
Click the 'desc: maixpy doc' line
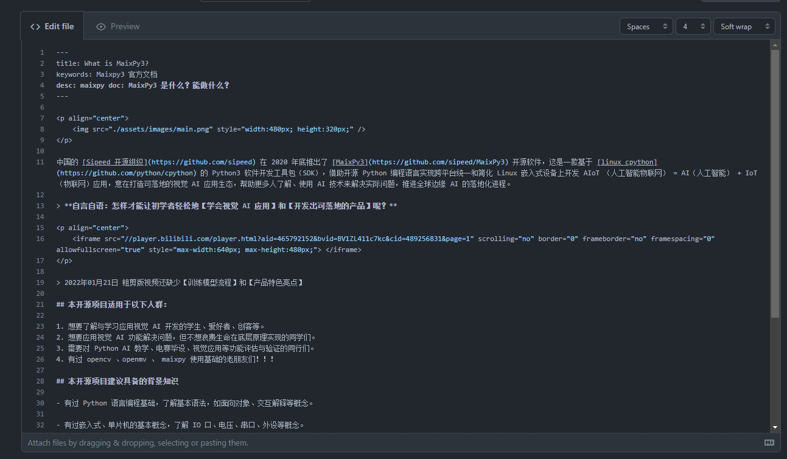pos(142,85)
